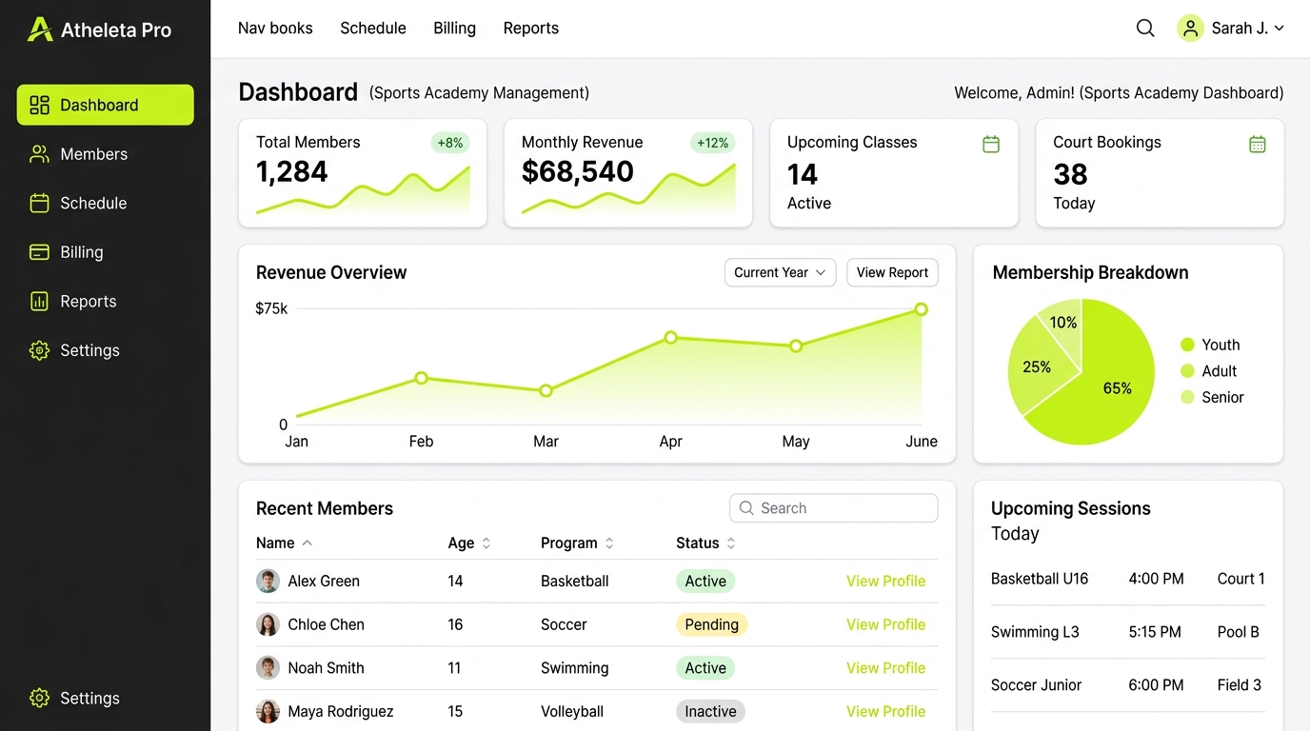The height and width of the screenshot is (731, 1310).
Task: Select the Swimming L3 session row
Action: pos(1128,632)
